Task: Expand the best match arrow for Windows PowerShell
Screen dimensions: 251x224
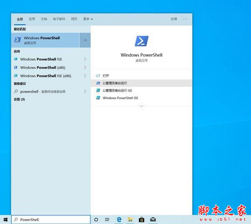Action: 85,40
